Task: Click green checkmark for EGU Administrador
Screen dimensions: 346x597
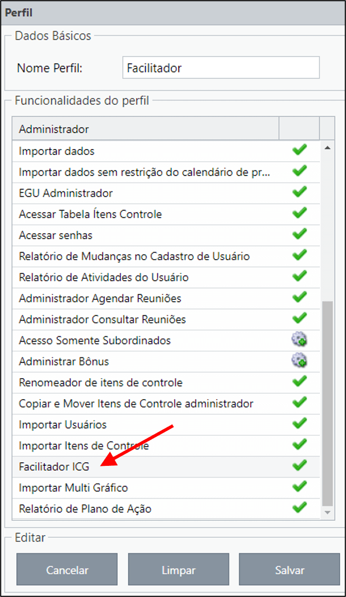Action: click(x=299, y=192)
